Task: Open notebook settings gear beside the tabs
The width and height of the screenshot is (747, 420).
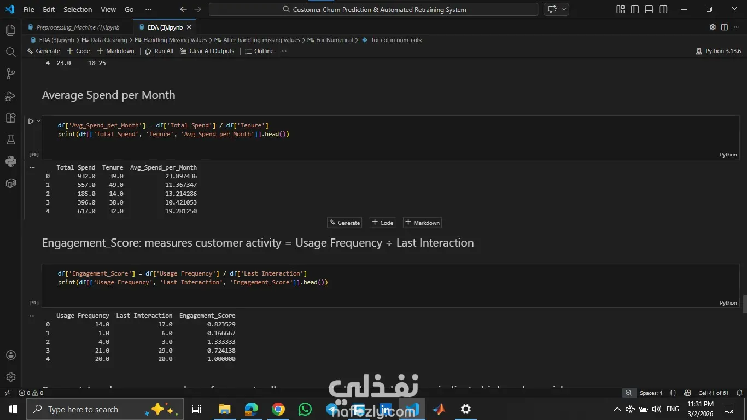Action: [713, 27]
